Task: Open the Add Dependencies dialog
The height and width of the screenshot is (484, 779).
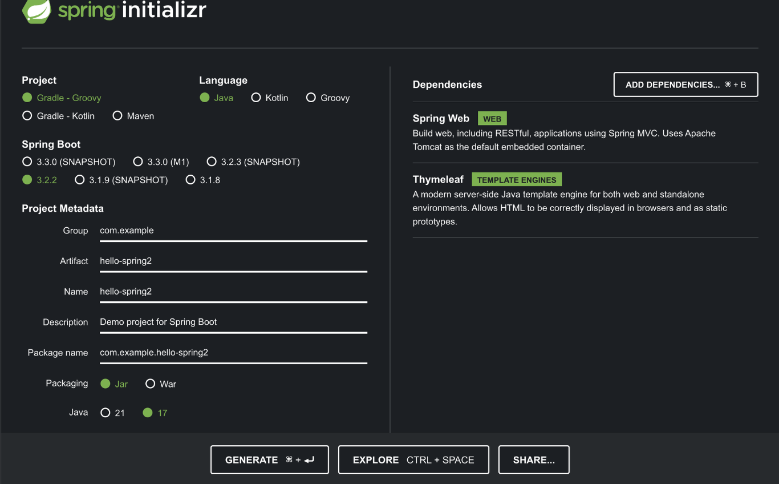Action: coord(685,84)
